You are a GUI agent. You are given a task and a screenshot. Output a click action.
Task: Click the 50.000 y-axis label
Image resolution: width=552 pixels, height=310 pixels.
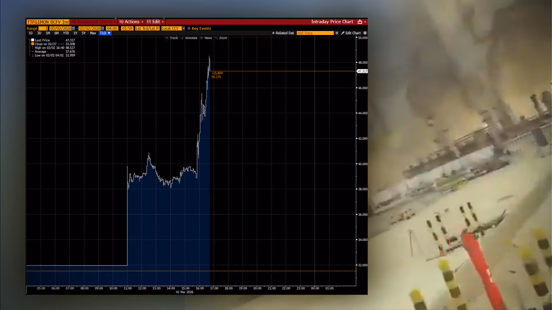click(363, 38)
